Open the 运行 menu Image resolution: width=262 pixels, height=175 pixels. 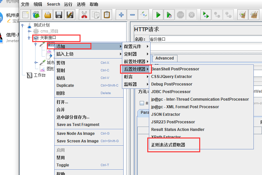coord(68,4)
